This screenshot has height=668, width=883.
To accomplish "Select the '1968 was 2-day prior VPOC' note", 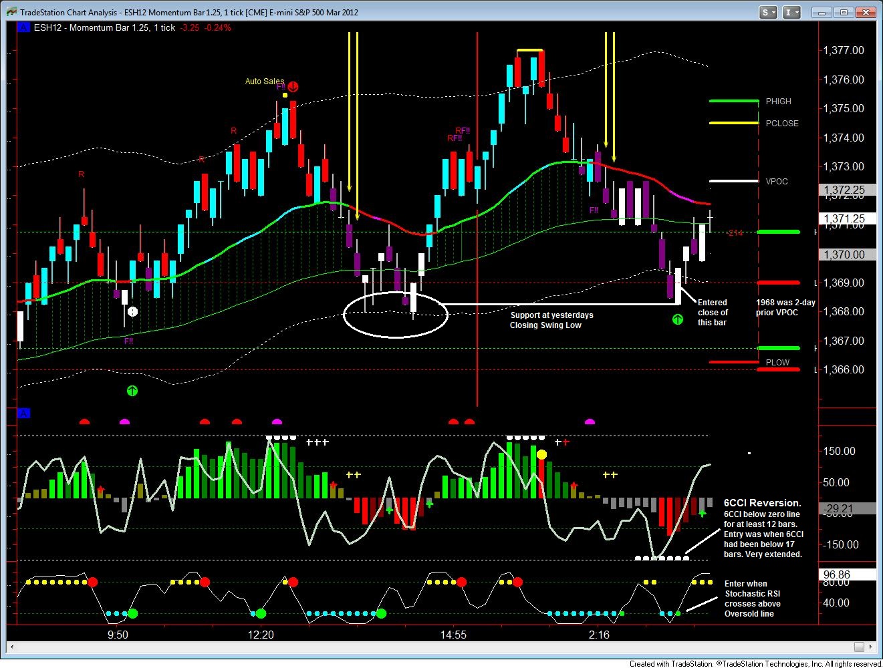I will [x=785, y=307].
